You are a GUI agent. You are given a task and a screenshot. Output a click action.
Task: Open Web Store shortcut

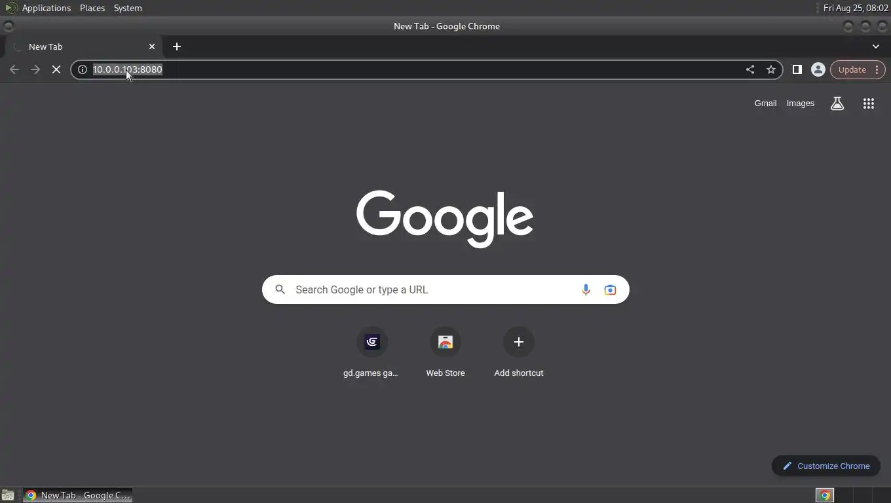(445, 353)
